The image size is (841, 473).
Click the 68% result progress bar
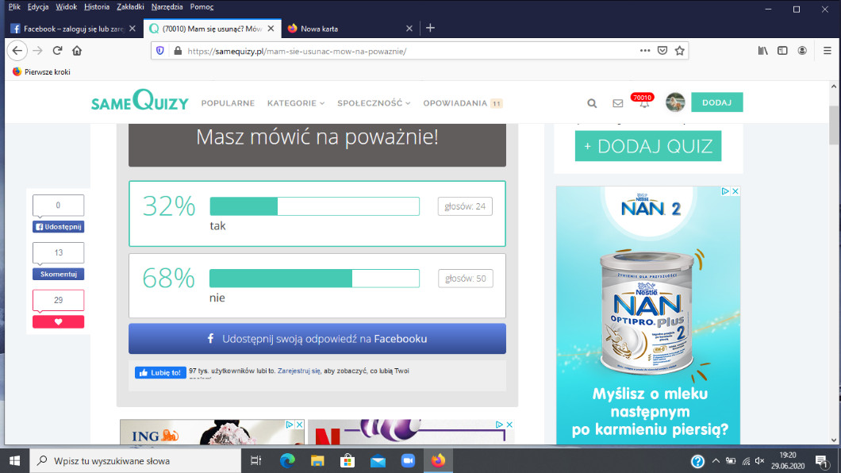pyautogui.click(x=314, y=279)
